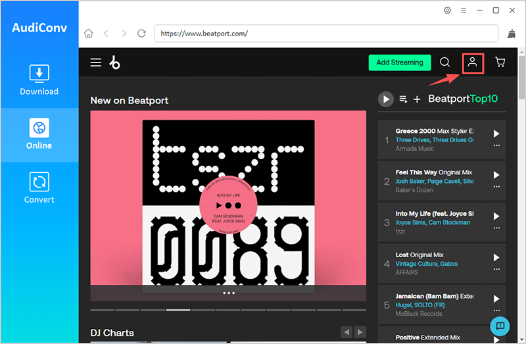
Task: Open more options for Jamaican (Bam Bam)
Action: (x=496, y=310)
